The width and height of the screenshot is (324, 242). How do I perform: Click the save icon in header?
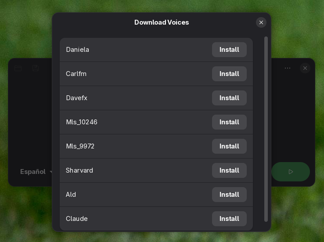pos(36,68)
